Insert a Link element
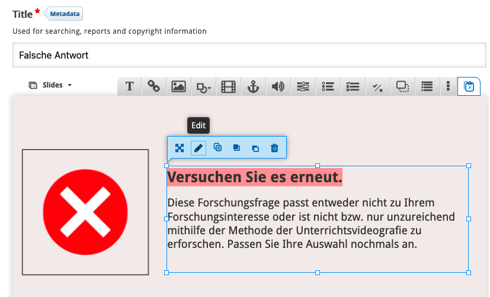Screen dimensions: 490x297 153,86
